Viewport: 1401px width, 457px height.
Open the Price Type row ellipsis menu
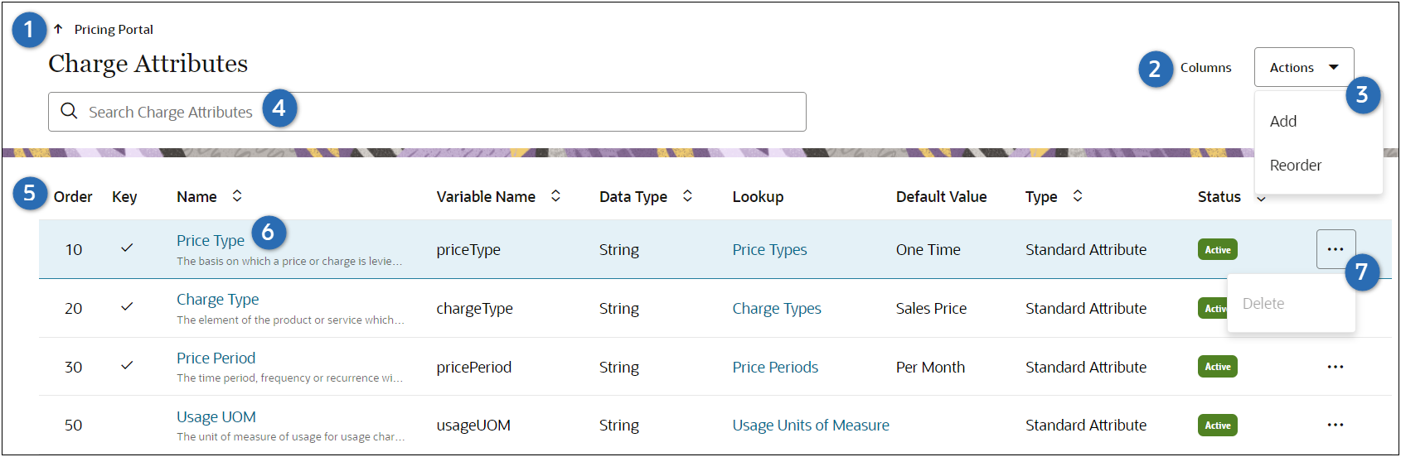tap(1336, 249)
